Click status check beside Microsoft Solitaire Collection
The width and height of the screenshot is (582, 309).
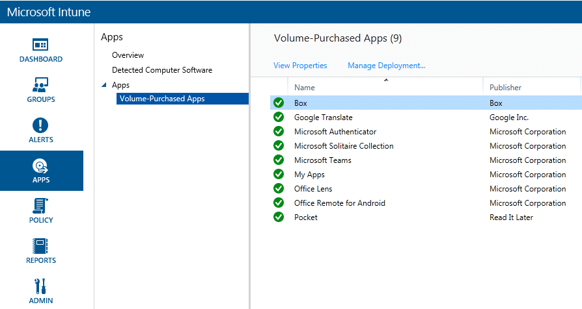279,146
